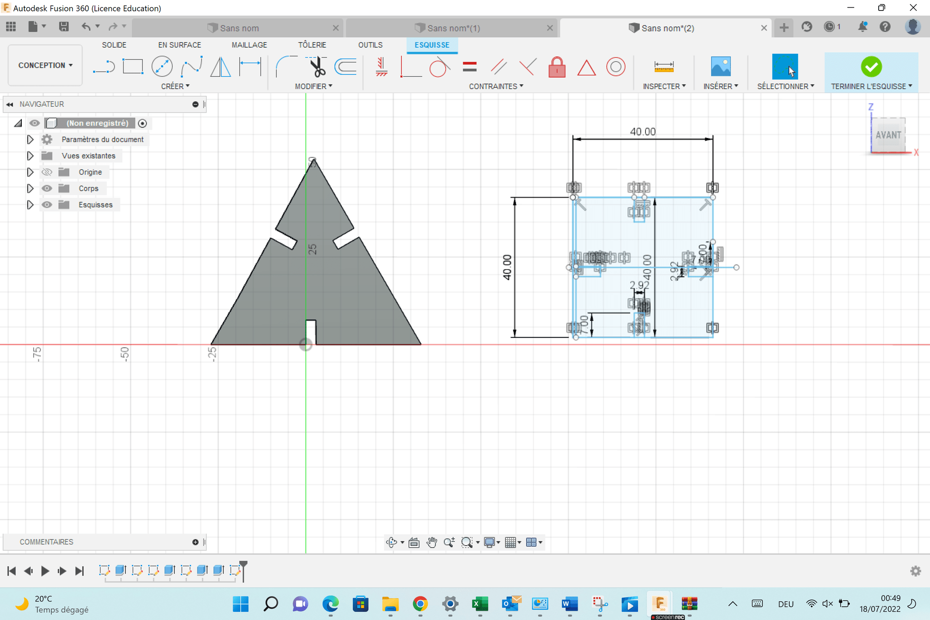Open the CONTRAINTES dropdown menu
Image resolution: width=930 pixels, height=620 pixels.
496,86
